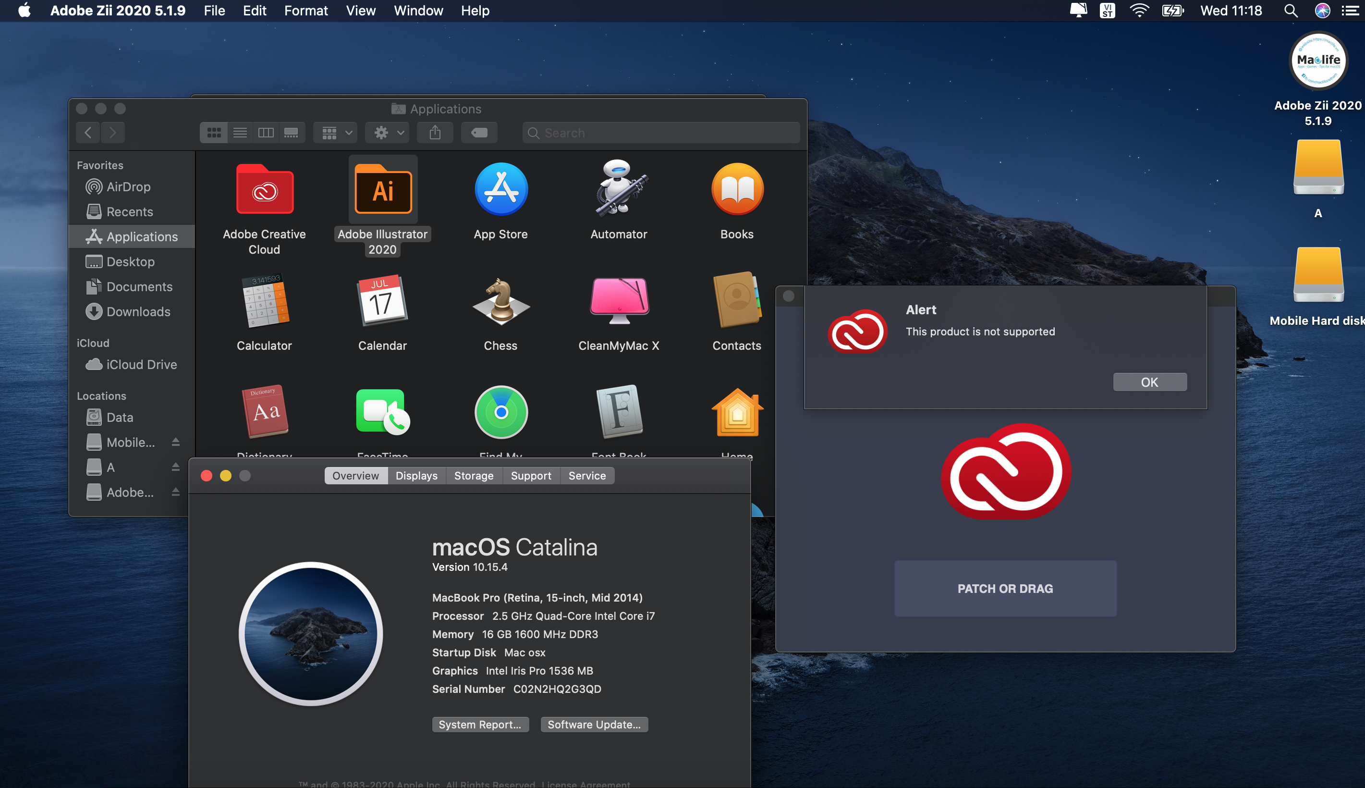The image size is (1365, 788).
Task: Open the Action gear dropdown in Finder
Action: click(387, 133)
